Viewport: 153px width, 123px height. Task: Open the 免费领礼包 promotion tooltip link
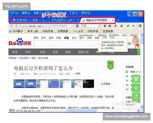click(x=112, y=45)
